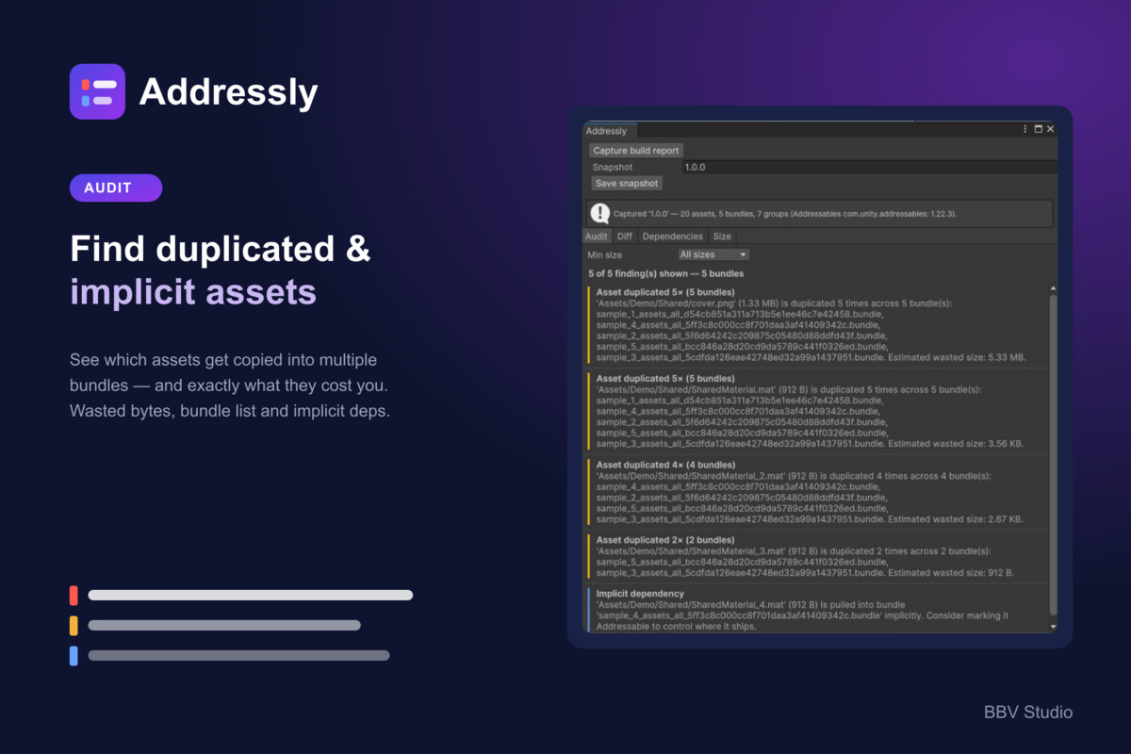Click the Capture build report button
This screenshot has height=754, width=1131.
(635, 151)
